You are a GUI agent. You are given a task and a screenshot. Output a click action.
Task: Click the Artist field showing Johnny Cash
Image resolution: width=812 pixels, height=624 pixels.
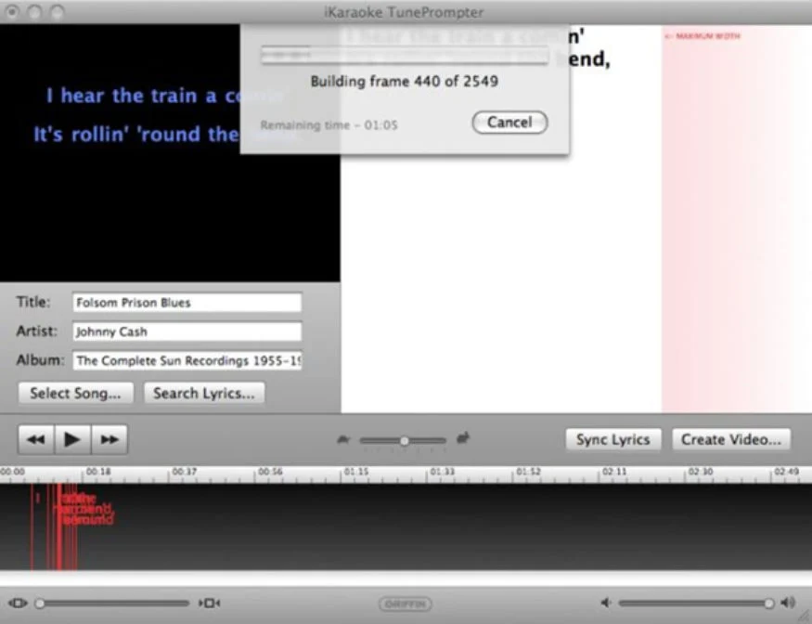(186, 331)
